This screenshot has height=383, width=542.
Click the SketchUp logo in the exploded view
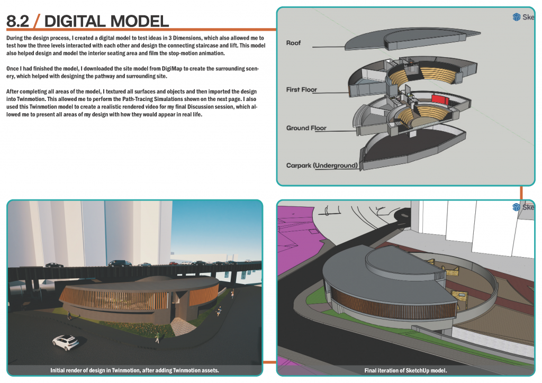pyautogui.click(x=517, y=17)
